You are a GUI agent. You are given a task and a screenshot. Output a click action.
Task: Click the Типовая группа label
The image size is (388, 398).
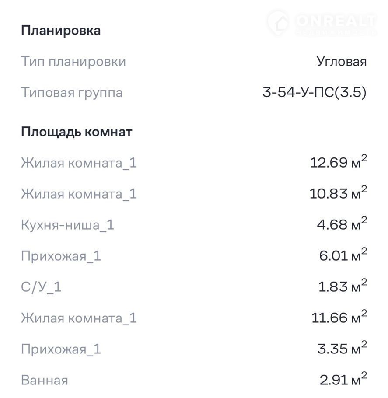[x=72, y=93]
